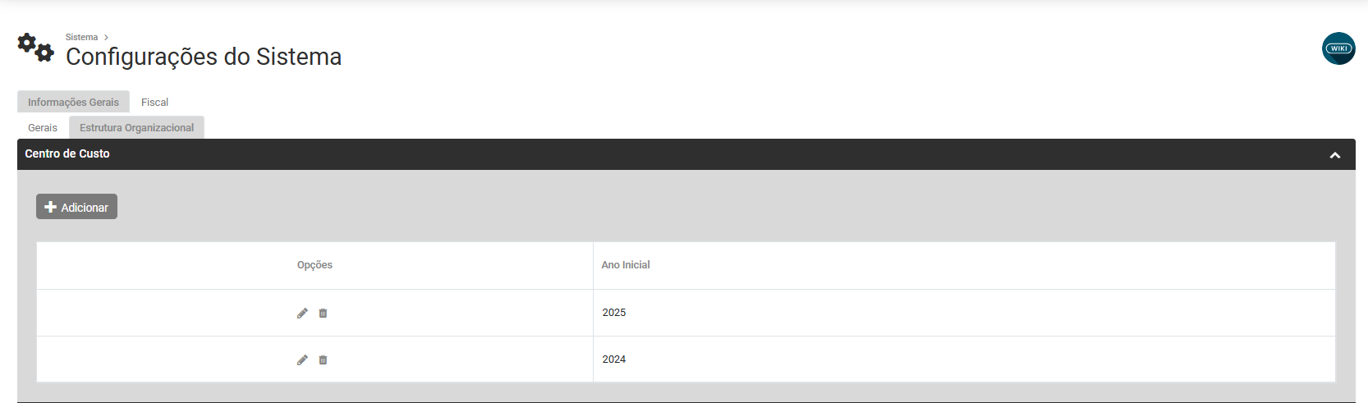
Task: Click the Centro de Custo panel title
Action: coord(67,153)
